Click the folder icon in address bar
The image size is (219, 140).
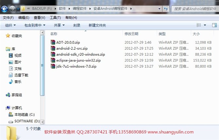pyautogui.click(x=23, y=9)
